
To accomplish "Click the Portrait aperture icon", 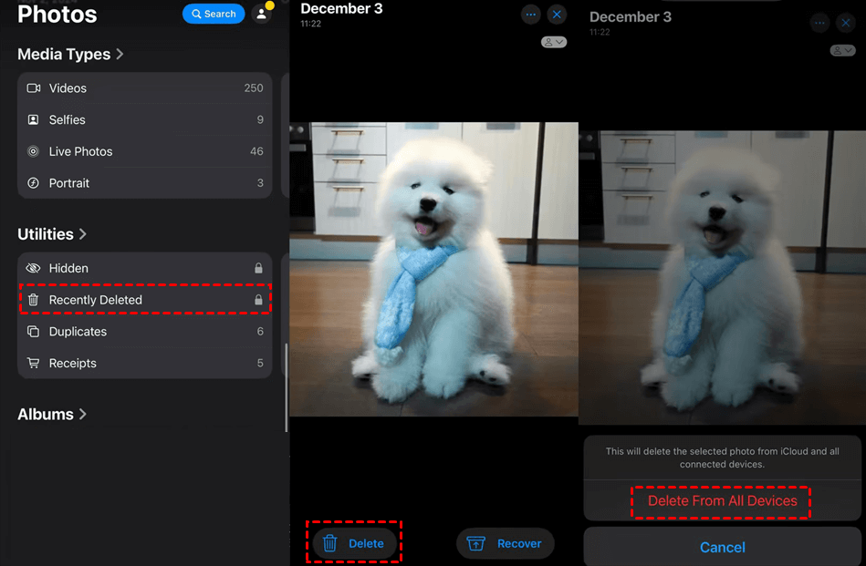I will pyautogui.click(x=33, y=182).
